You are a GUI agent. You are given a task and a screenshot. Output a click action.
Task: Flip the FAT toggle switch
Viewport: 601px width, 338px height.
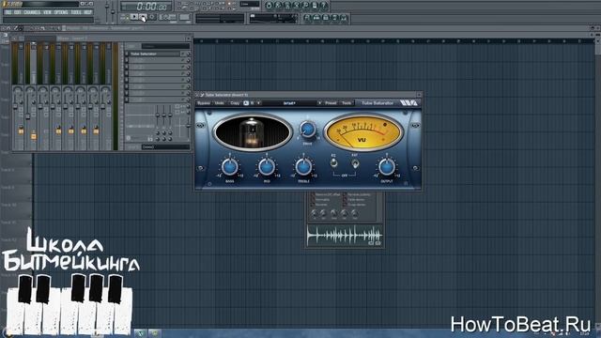coord(355,163)
